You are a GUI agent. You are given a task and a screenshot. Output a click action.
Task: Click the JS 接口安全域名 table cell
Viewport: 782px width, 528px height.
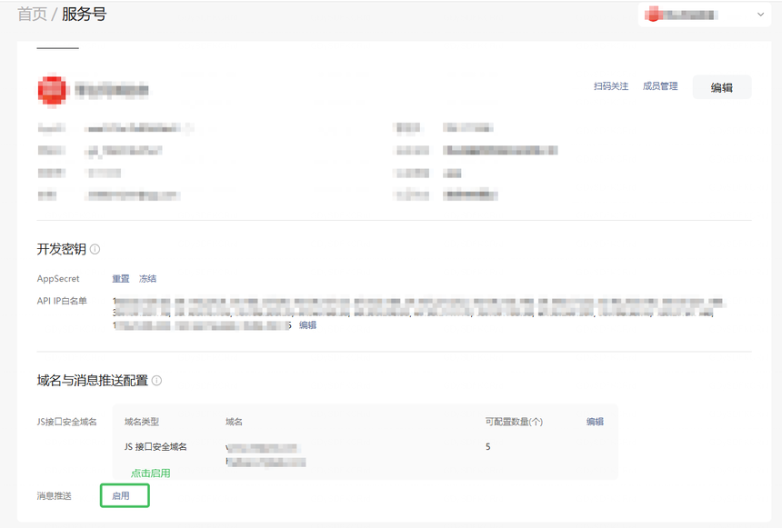[155, 447]
